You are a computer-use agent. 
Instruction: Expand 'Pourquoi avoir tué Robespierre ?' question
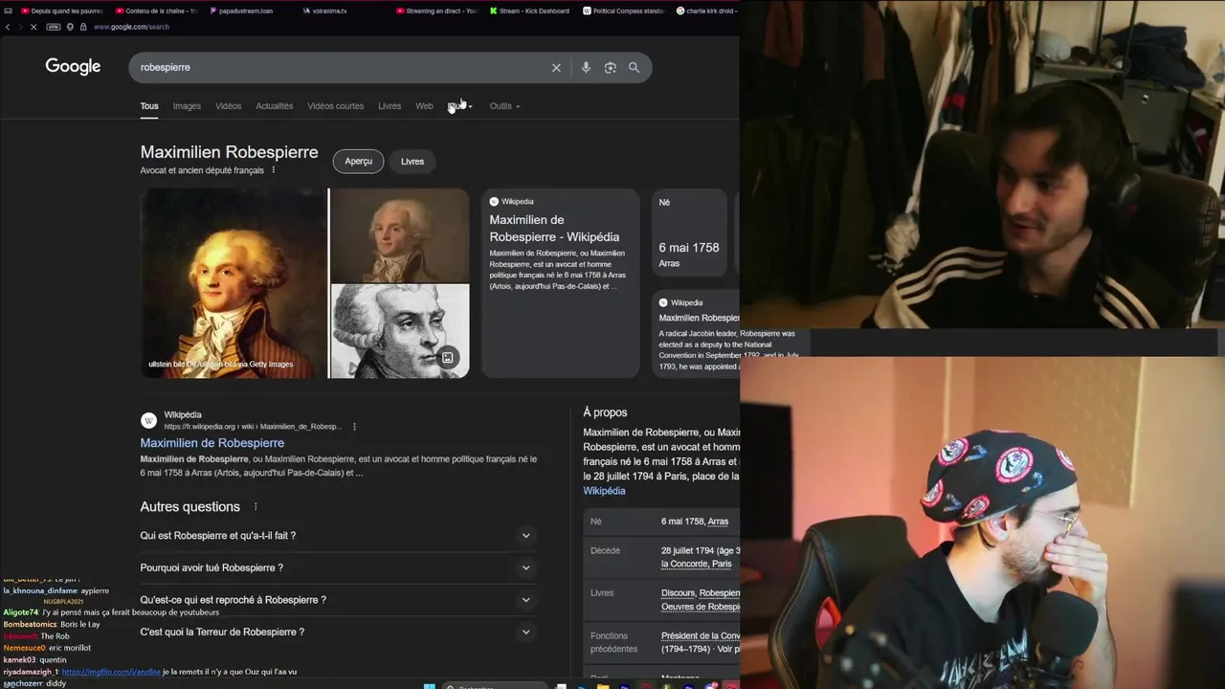click(338, 567)
